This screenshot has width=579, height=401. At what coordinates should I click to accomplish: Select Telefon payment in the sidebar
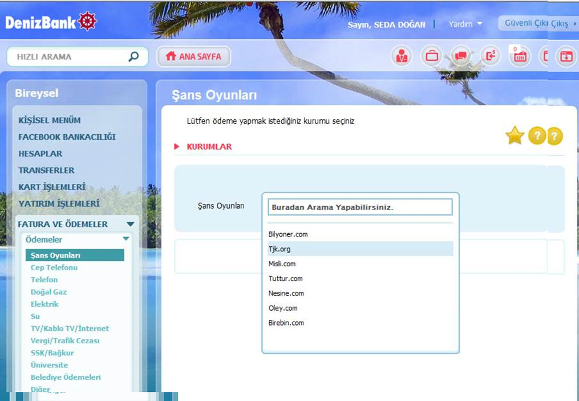click(x=44, y=280)
